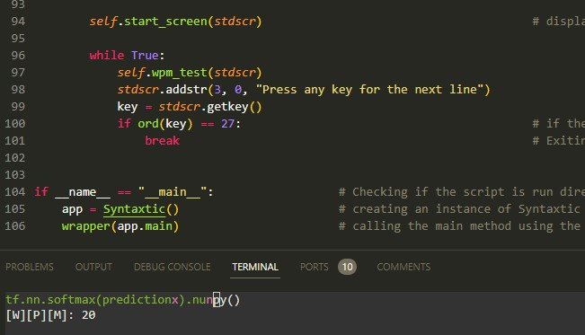The height and width of the screenshot is (335, 585).
Task: Click line number 104 in the gutter
Action: coord(15,191)
